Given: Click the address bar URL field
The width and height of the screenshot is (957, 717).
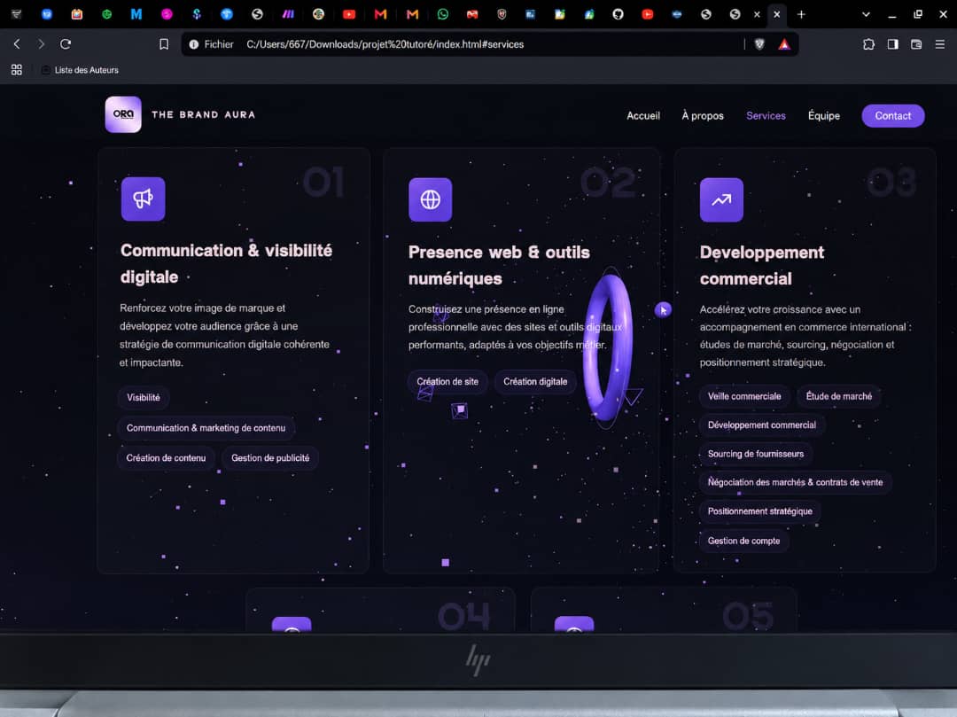Looking at the screenshot, I should (x=465, y=44).
